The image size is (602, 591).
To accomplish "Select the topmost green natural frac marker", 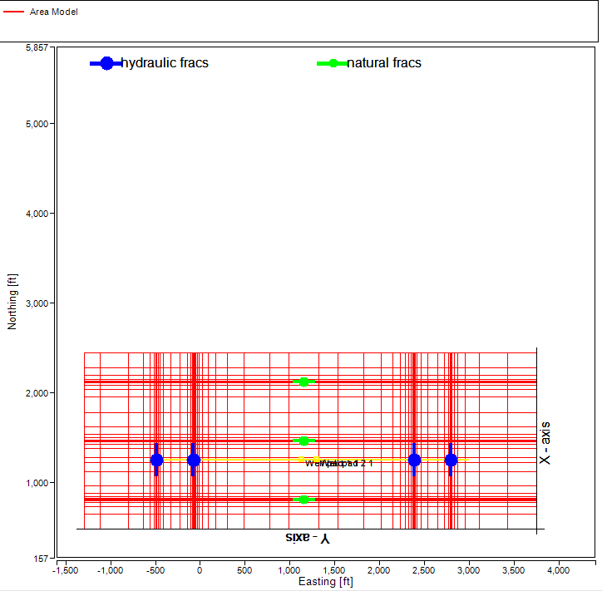I will (x=303, y=382).
